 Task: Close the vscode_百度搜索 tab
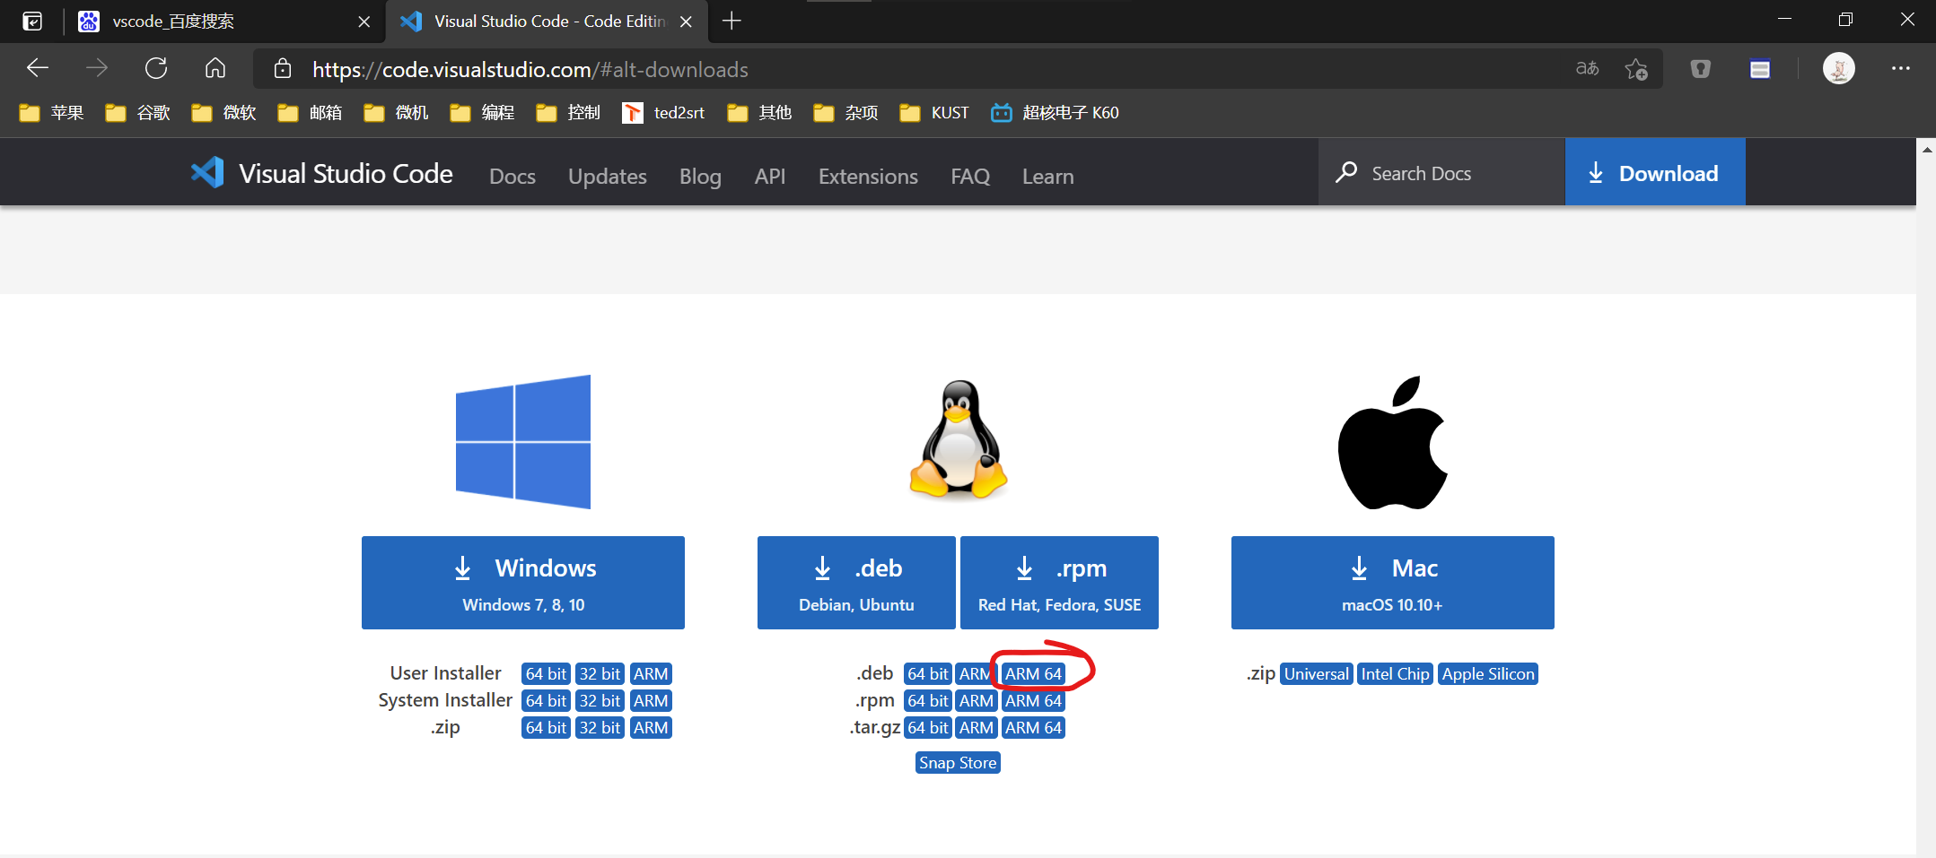coord(364,22)
